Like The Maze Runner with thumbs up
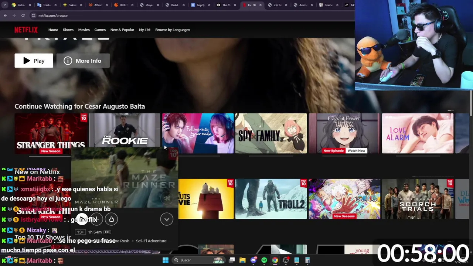 111,219
